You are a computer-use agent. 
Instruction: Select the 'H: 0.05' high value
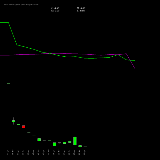click(81, 8)
